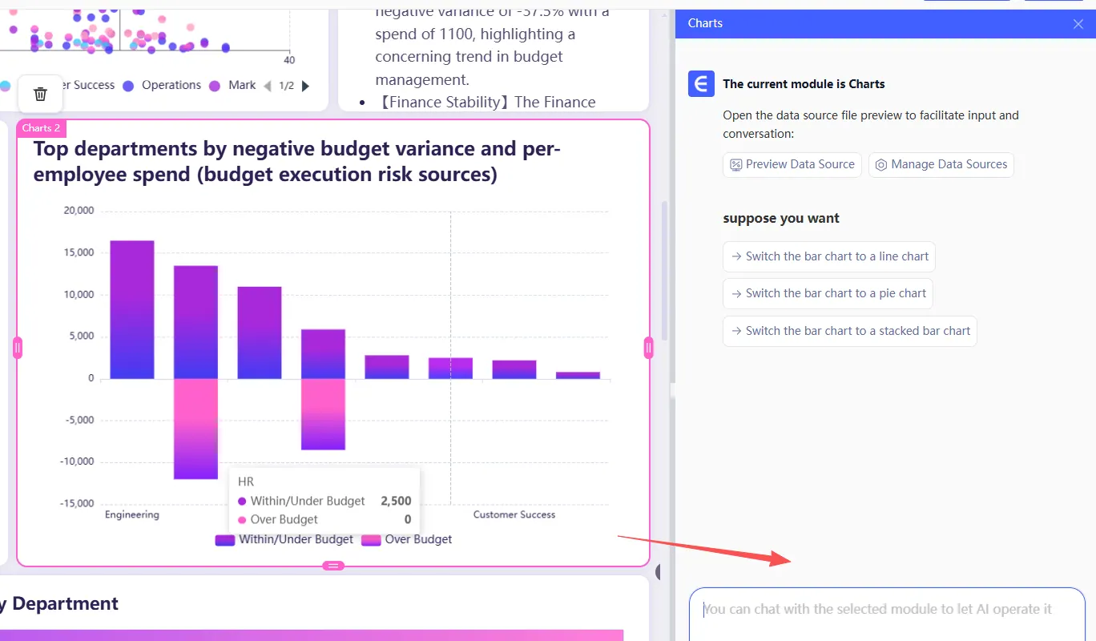Open Preview Data Source

point(792,164)
